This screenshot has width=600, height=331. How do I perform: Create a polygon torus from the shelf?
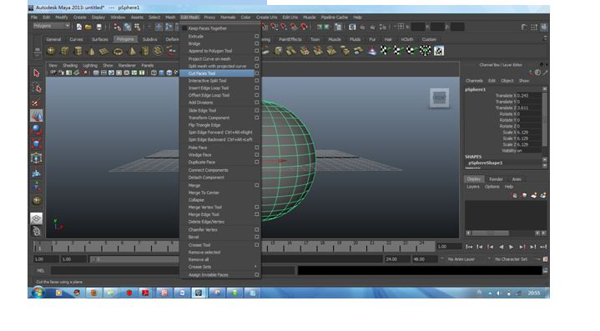tap(118, 51)
